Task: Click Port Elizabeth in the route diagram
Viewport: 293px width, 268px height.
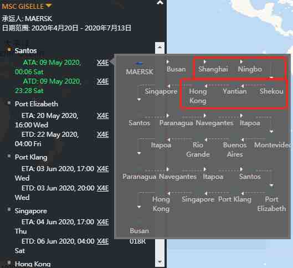Action: click(271, 204)
